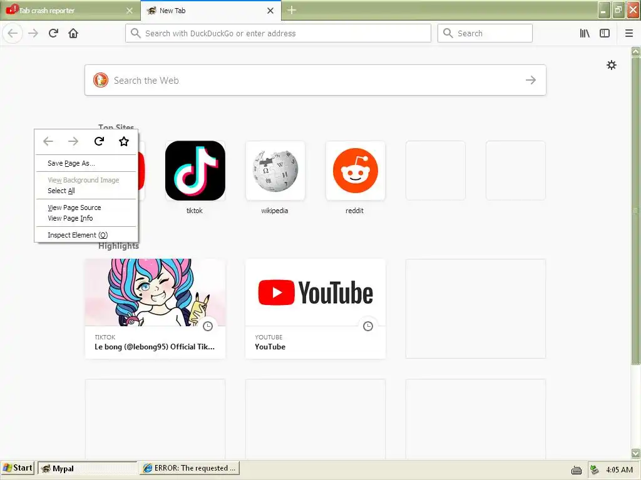Click the 4:05 AM clock

pyautogui.click(x=619, y=470)
